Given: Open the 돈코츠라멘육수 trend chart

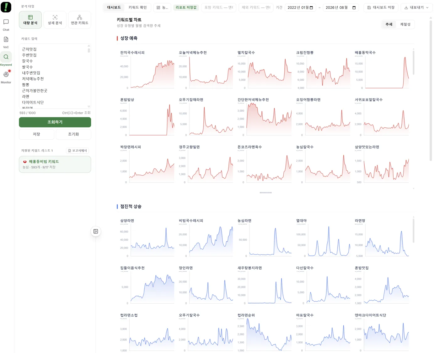Looking at the screenshot, I should [x=264, y=164].
